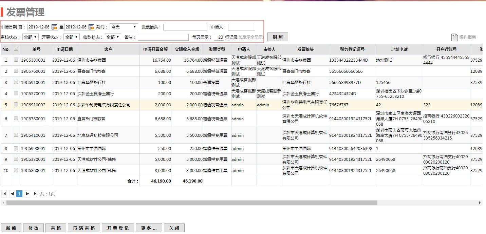Open the 审核状态 dropdown
The image size is (486, 234).
pos(31,37)
